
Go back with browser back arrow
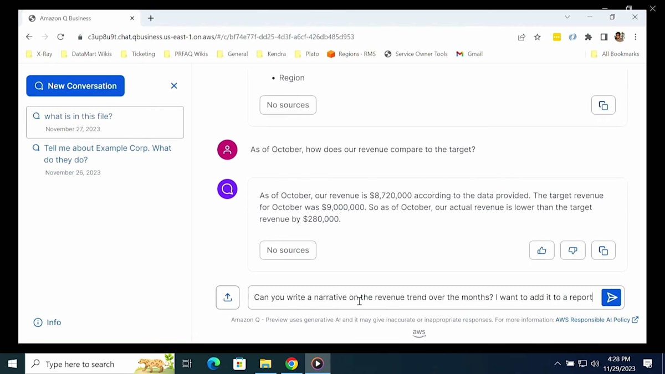[29, 37]
